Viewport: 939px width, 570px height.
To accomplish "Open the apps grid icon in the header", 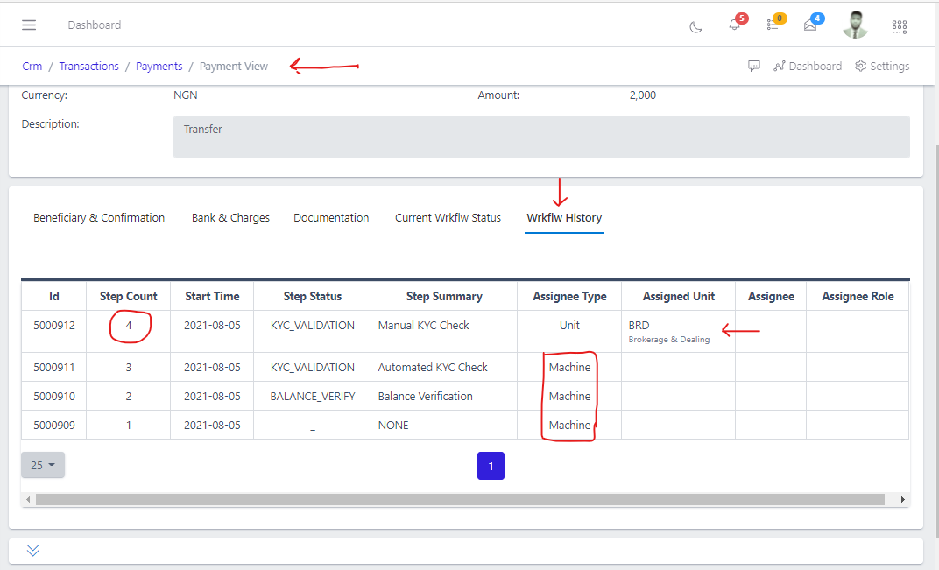I will coord(899,26).
